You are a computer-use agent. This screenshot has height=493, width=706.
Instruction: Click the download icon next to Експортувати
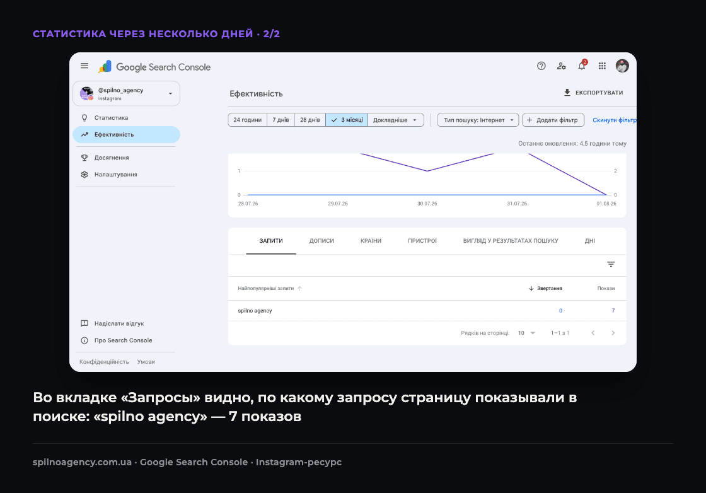pyautogui.click(x=567, y=92)
